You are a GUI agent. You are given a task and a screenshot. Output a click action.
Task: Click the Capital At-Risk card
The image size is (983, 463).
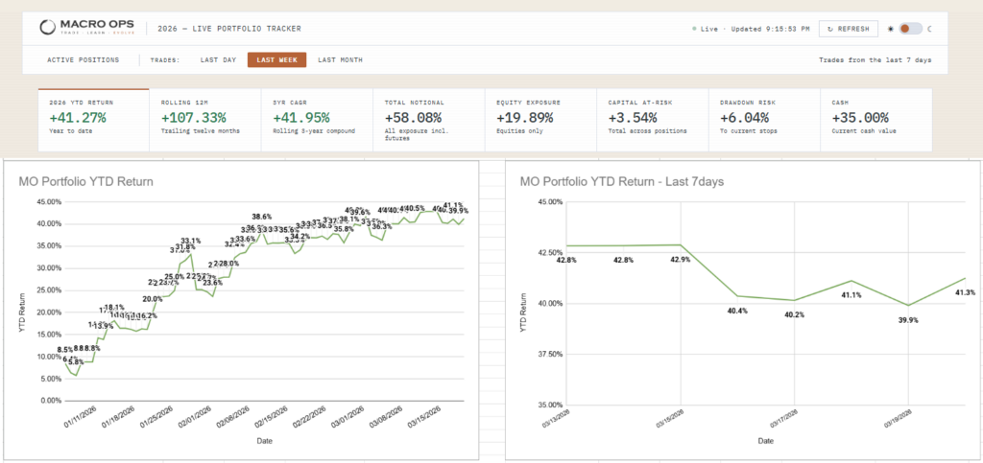[x=652, y=120]
